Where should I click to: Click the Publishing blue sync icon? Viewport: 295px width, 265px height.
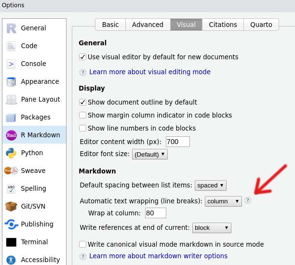pos(11,224)
